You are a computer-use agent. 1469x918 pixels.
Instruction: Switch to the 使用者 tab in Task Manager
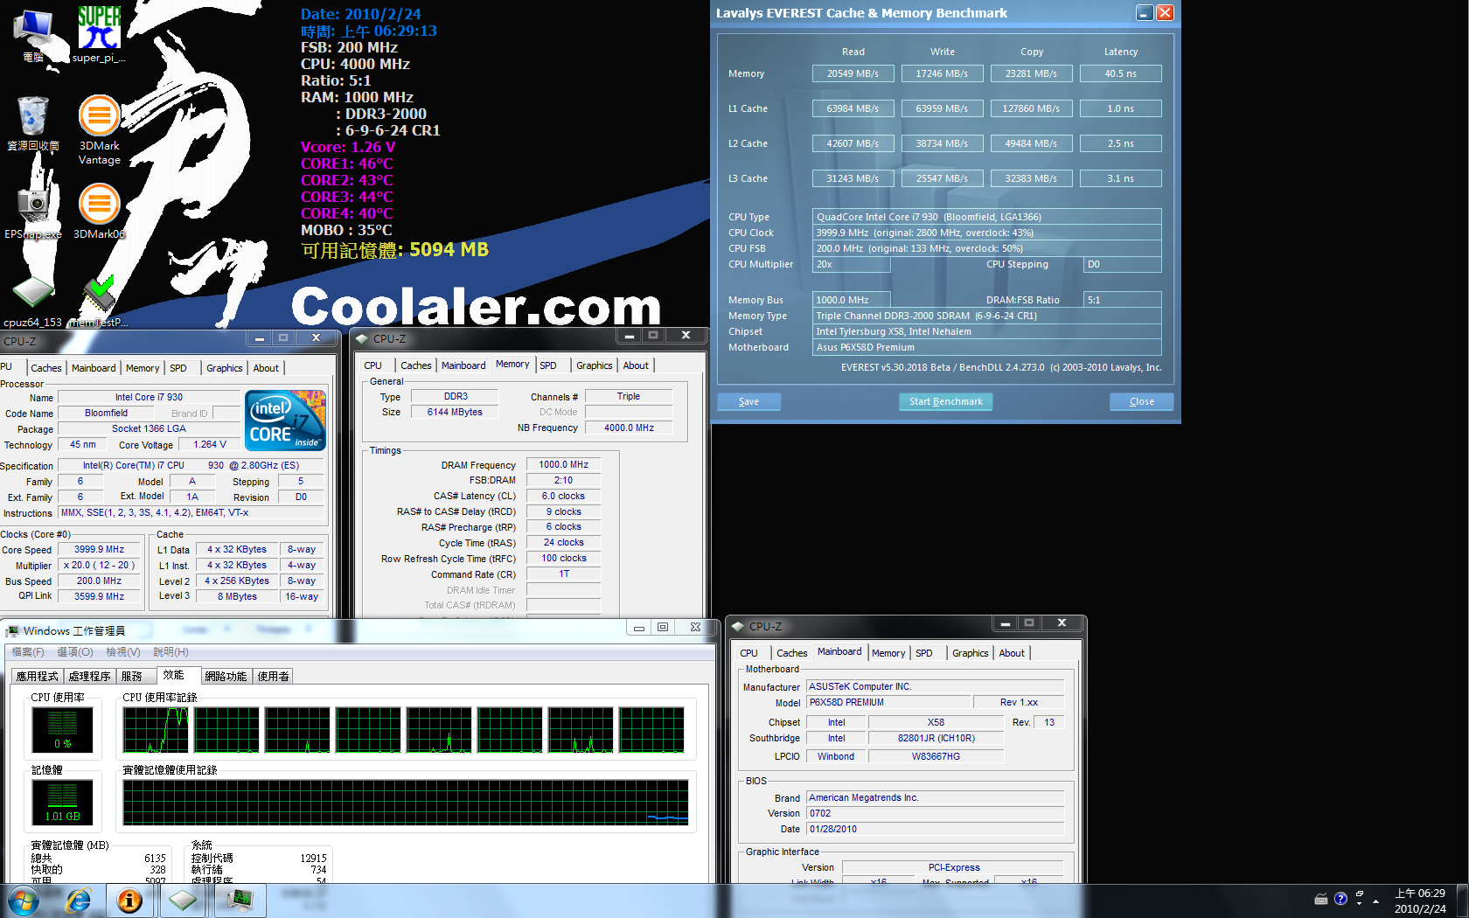[x=273, y=677]
